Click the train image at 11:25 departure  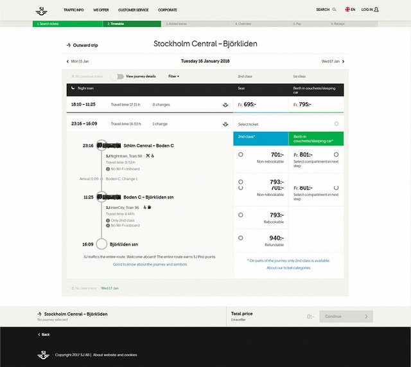click(109, 197)
